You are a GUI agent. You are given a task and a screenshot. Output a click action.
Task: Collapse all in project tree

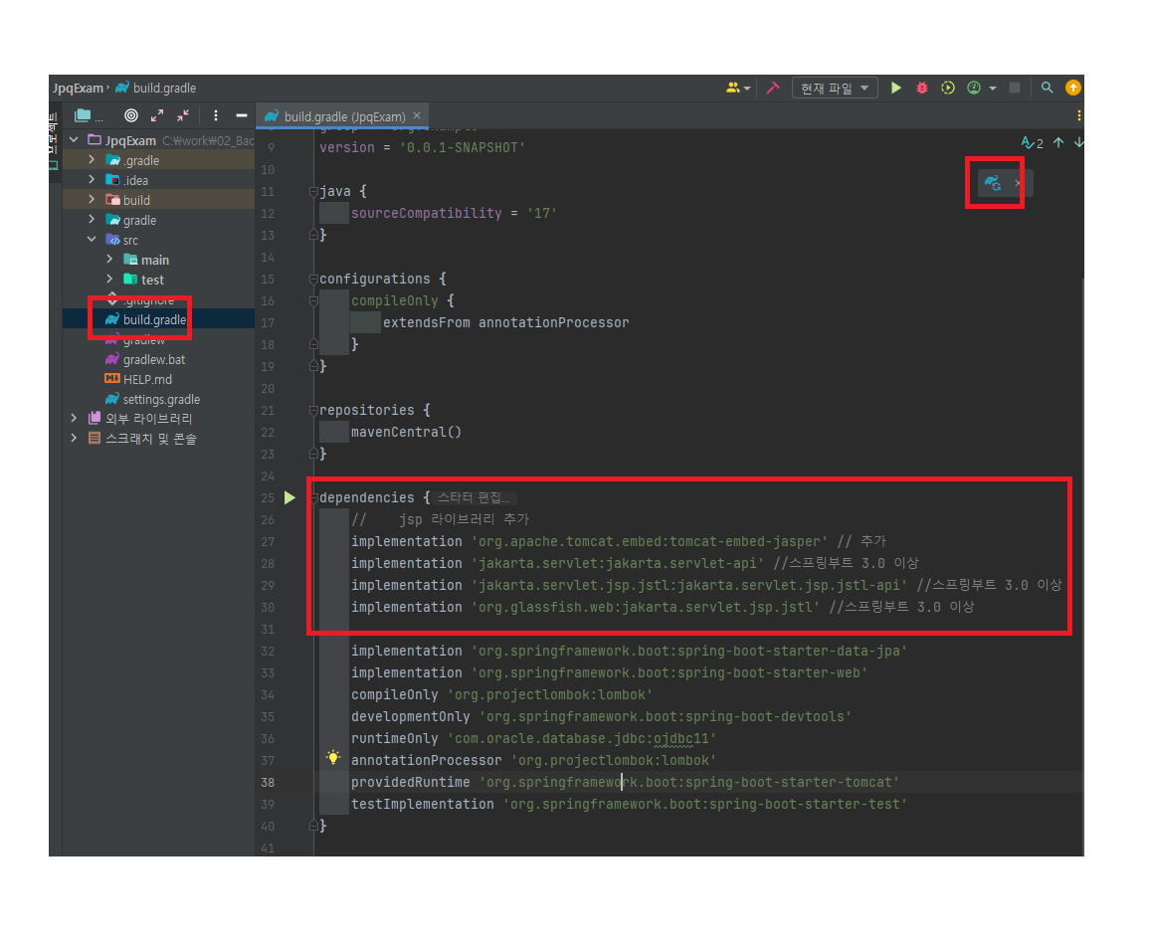(183, 116)
